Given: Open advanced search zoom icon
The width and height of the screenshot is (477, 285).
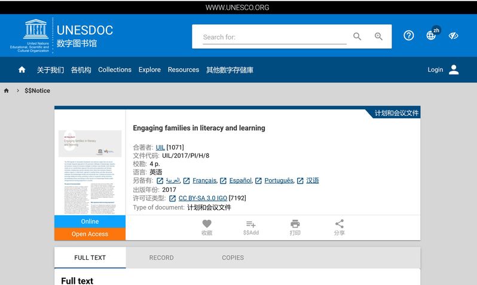Looking at the screenshot, I should click(x=378, y=36).
